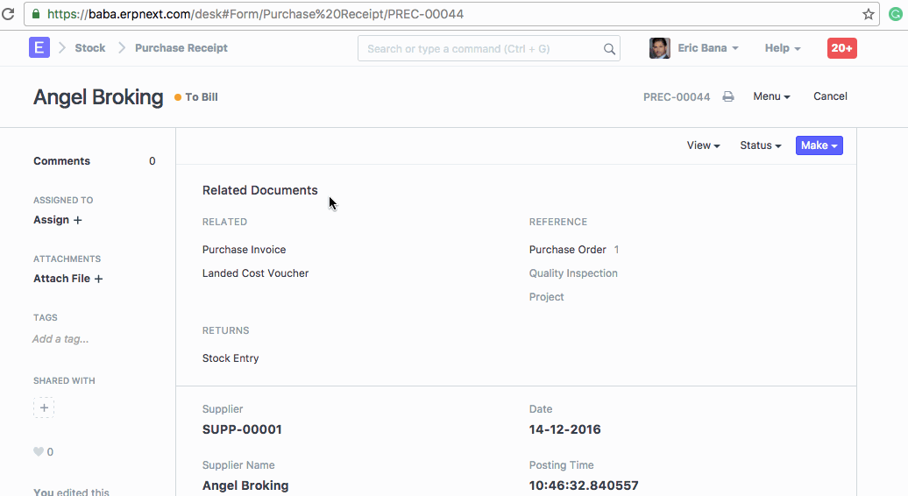The height and width of the screenshot is (496, 908).
Task: Expand the Eric Bana user dropdown
Action: pyautogui.click(x=708, y=48)
